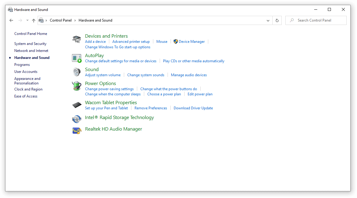Go back using the Back arrow
The height and width of the screenshot is (198, 357).
coord(11,20)
